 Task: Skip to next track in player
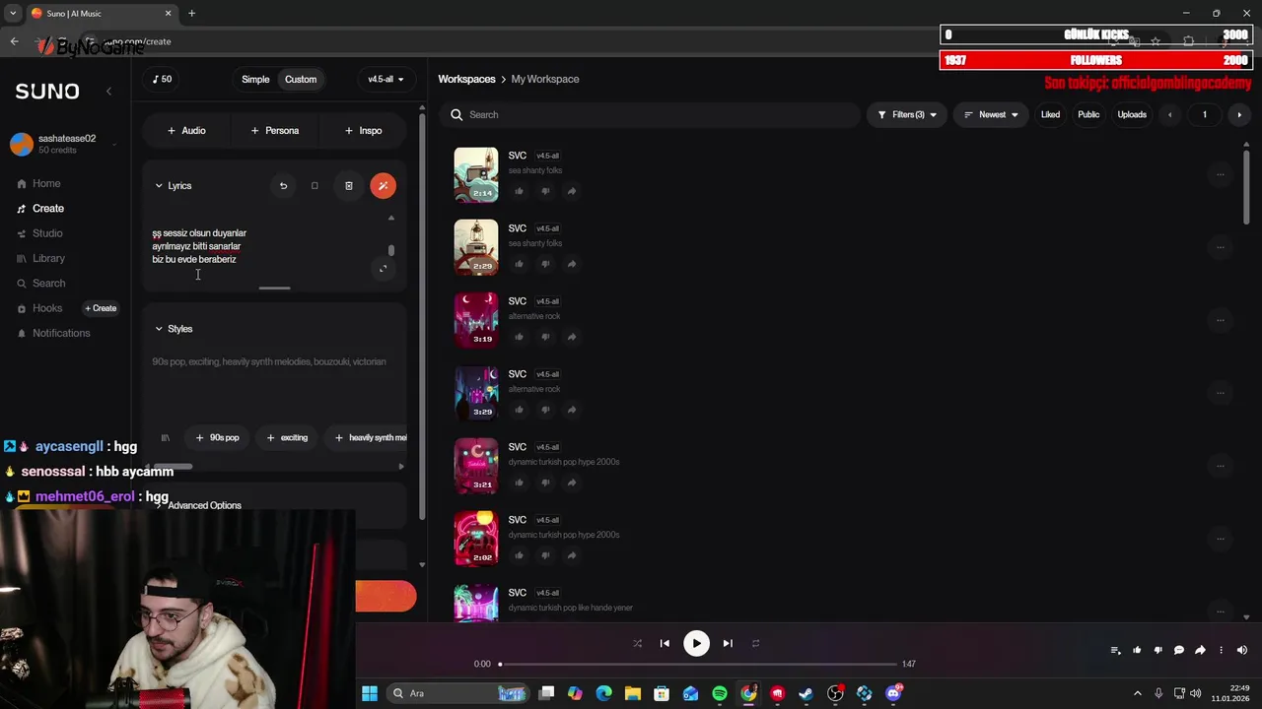click(728, 643)
